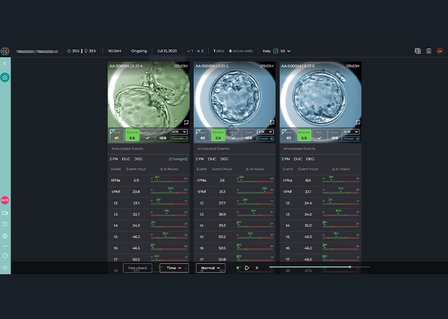Toggle the Daily checkbox
Viewport: 448px width, 319px height.
(x=276, y=51)
